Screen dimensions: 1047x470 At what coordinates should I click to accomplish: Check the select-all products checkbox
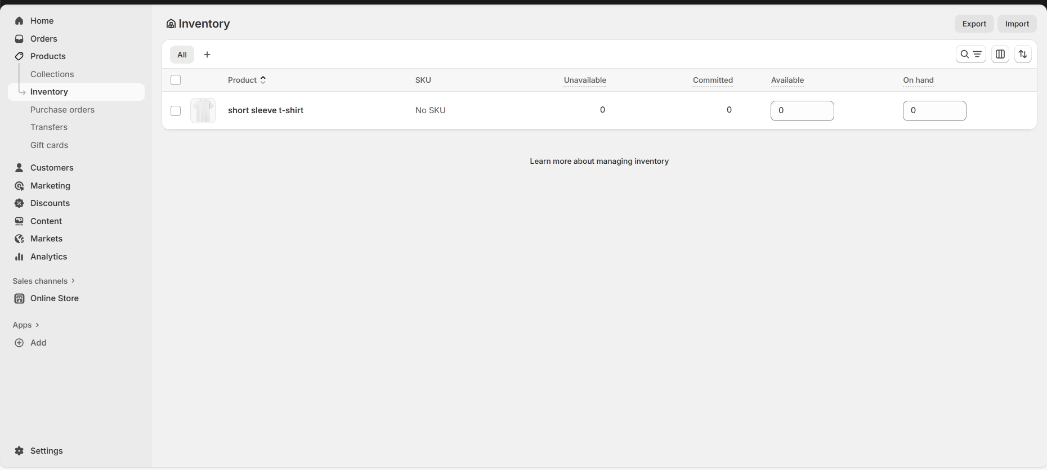[x=176, y=80]
